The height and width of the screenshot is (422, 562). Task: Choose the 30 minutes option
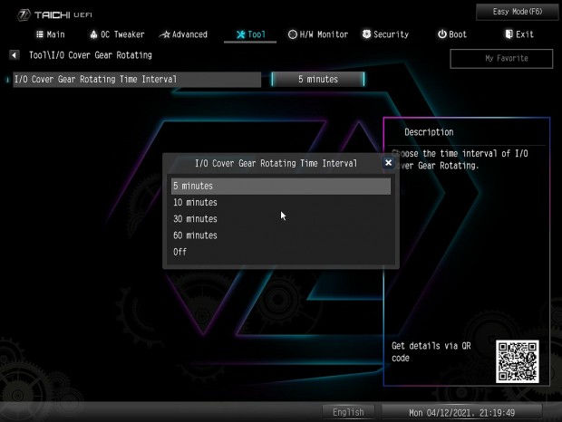[281, 219]
